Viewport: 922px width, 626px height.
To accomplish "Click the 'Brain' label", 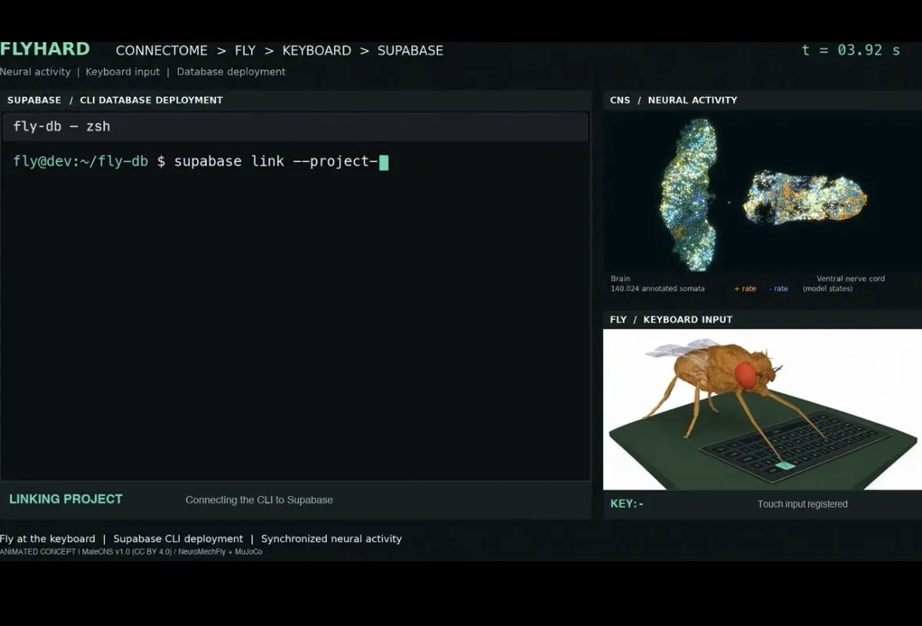I will [x=620, y=279].
